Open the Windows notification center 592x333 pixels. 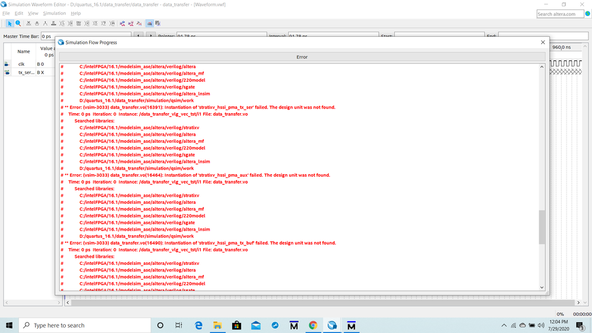point(580,325)
